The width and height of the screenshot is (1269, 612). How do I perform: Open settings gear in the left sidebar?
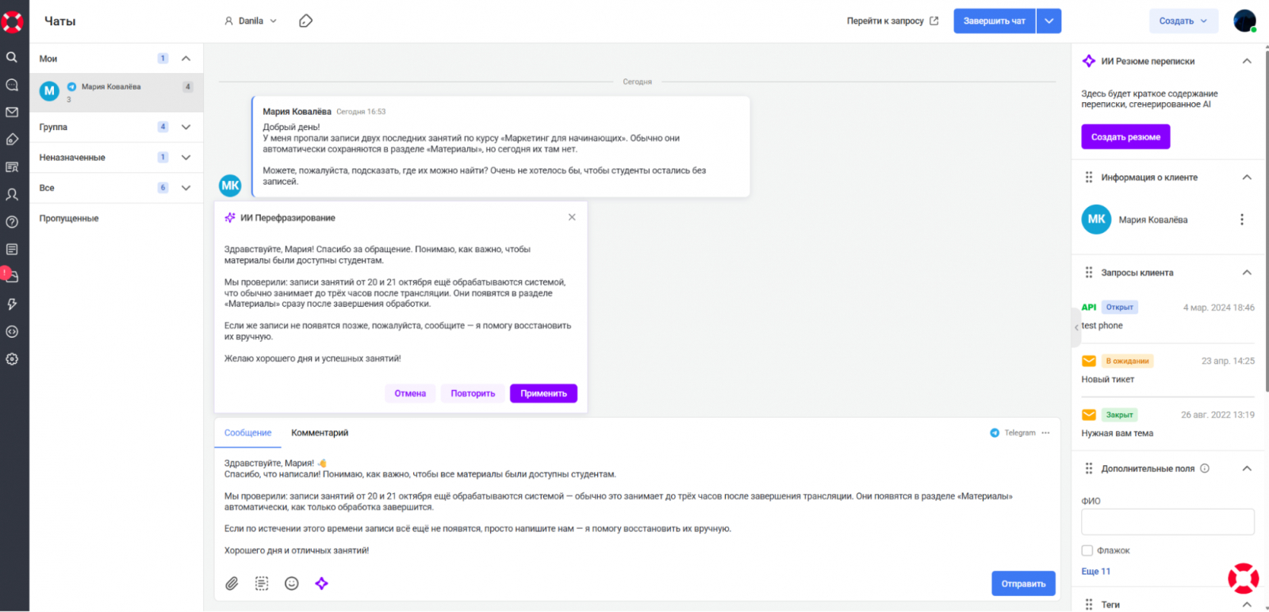pyautogui.click(x=12, y=359)
